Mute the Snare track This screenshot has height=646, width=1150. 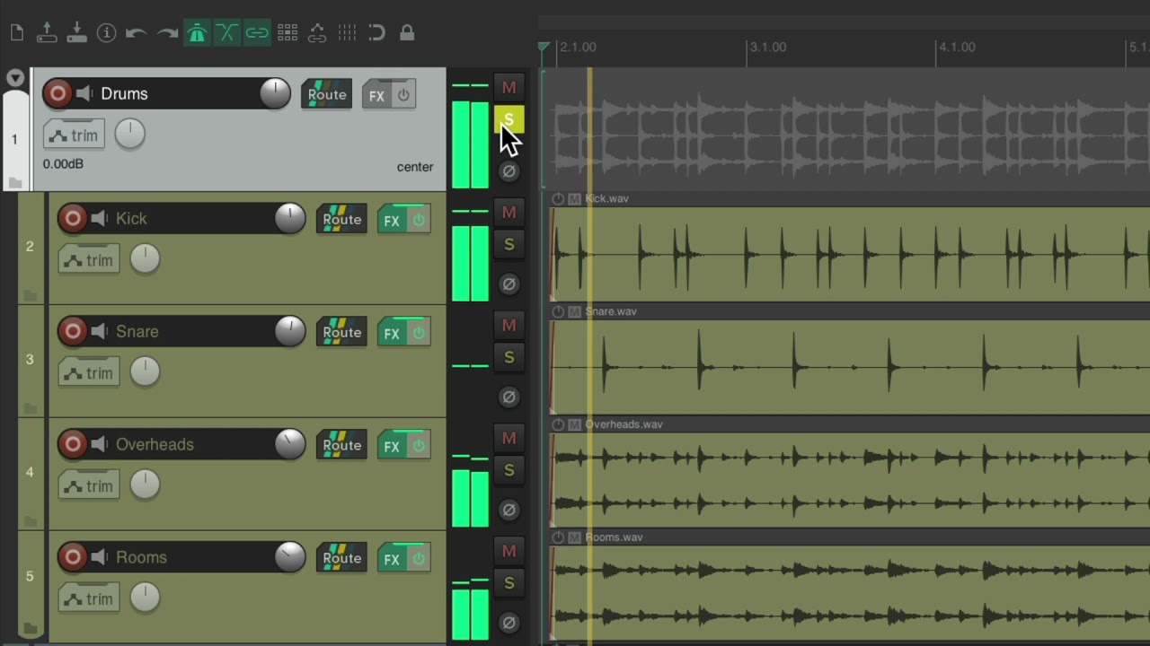tap(509, 326)
